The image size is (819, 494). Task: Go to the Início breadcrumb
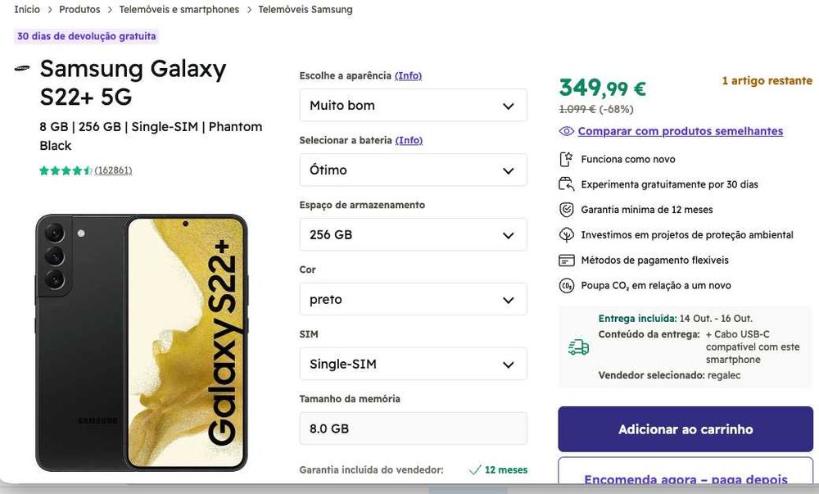(x=27, y=10)
